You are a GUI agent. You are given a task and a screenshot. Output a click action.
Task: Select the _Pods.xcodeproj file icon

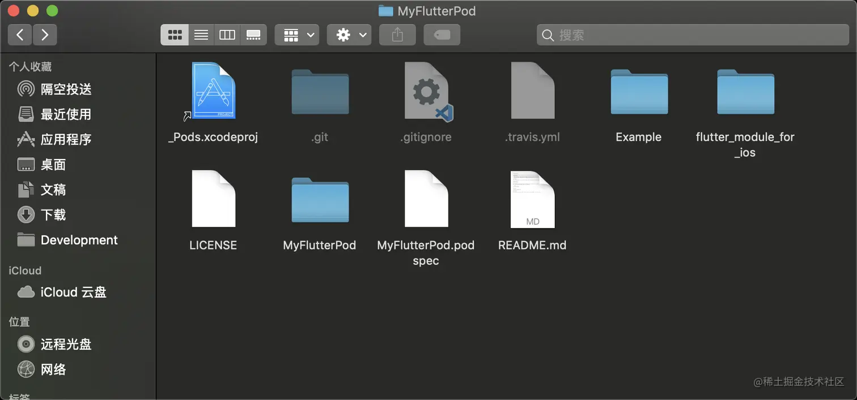tap(213, 91)
